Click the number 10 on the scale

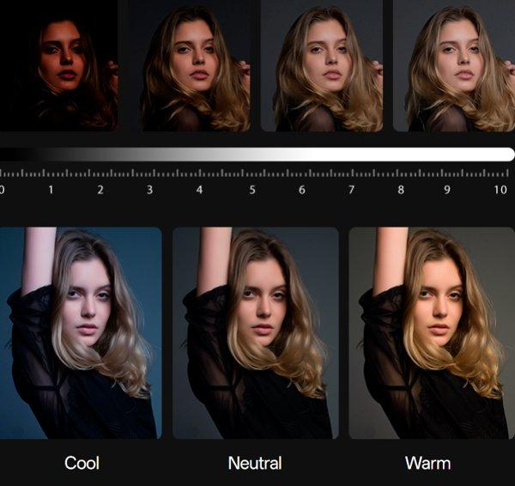[500, 190]
